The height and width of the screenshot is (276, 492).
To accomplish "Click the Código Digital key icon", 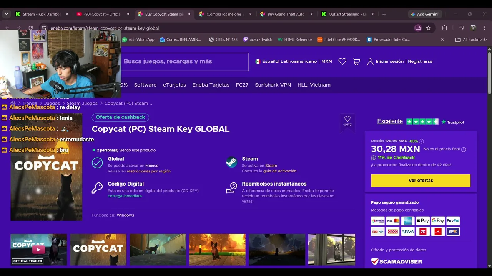I will (x=97, y=188).
